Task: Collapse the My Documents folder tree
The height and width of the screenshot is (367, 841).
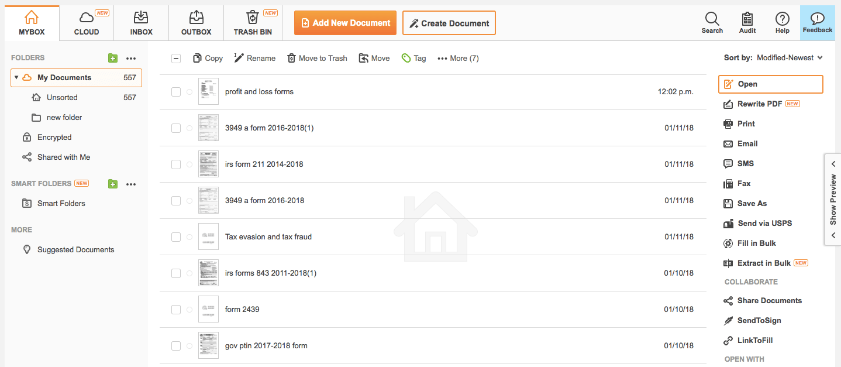Action: click(x=16, y=77)
